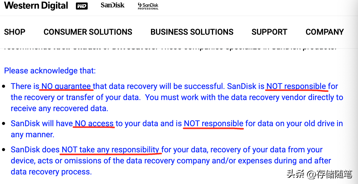Open the CONSUMER SOLUTIONS menu
The height and width of the screenshot is (184, 358).
click(88, 32)
